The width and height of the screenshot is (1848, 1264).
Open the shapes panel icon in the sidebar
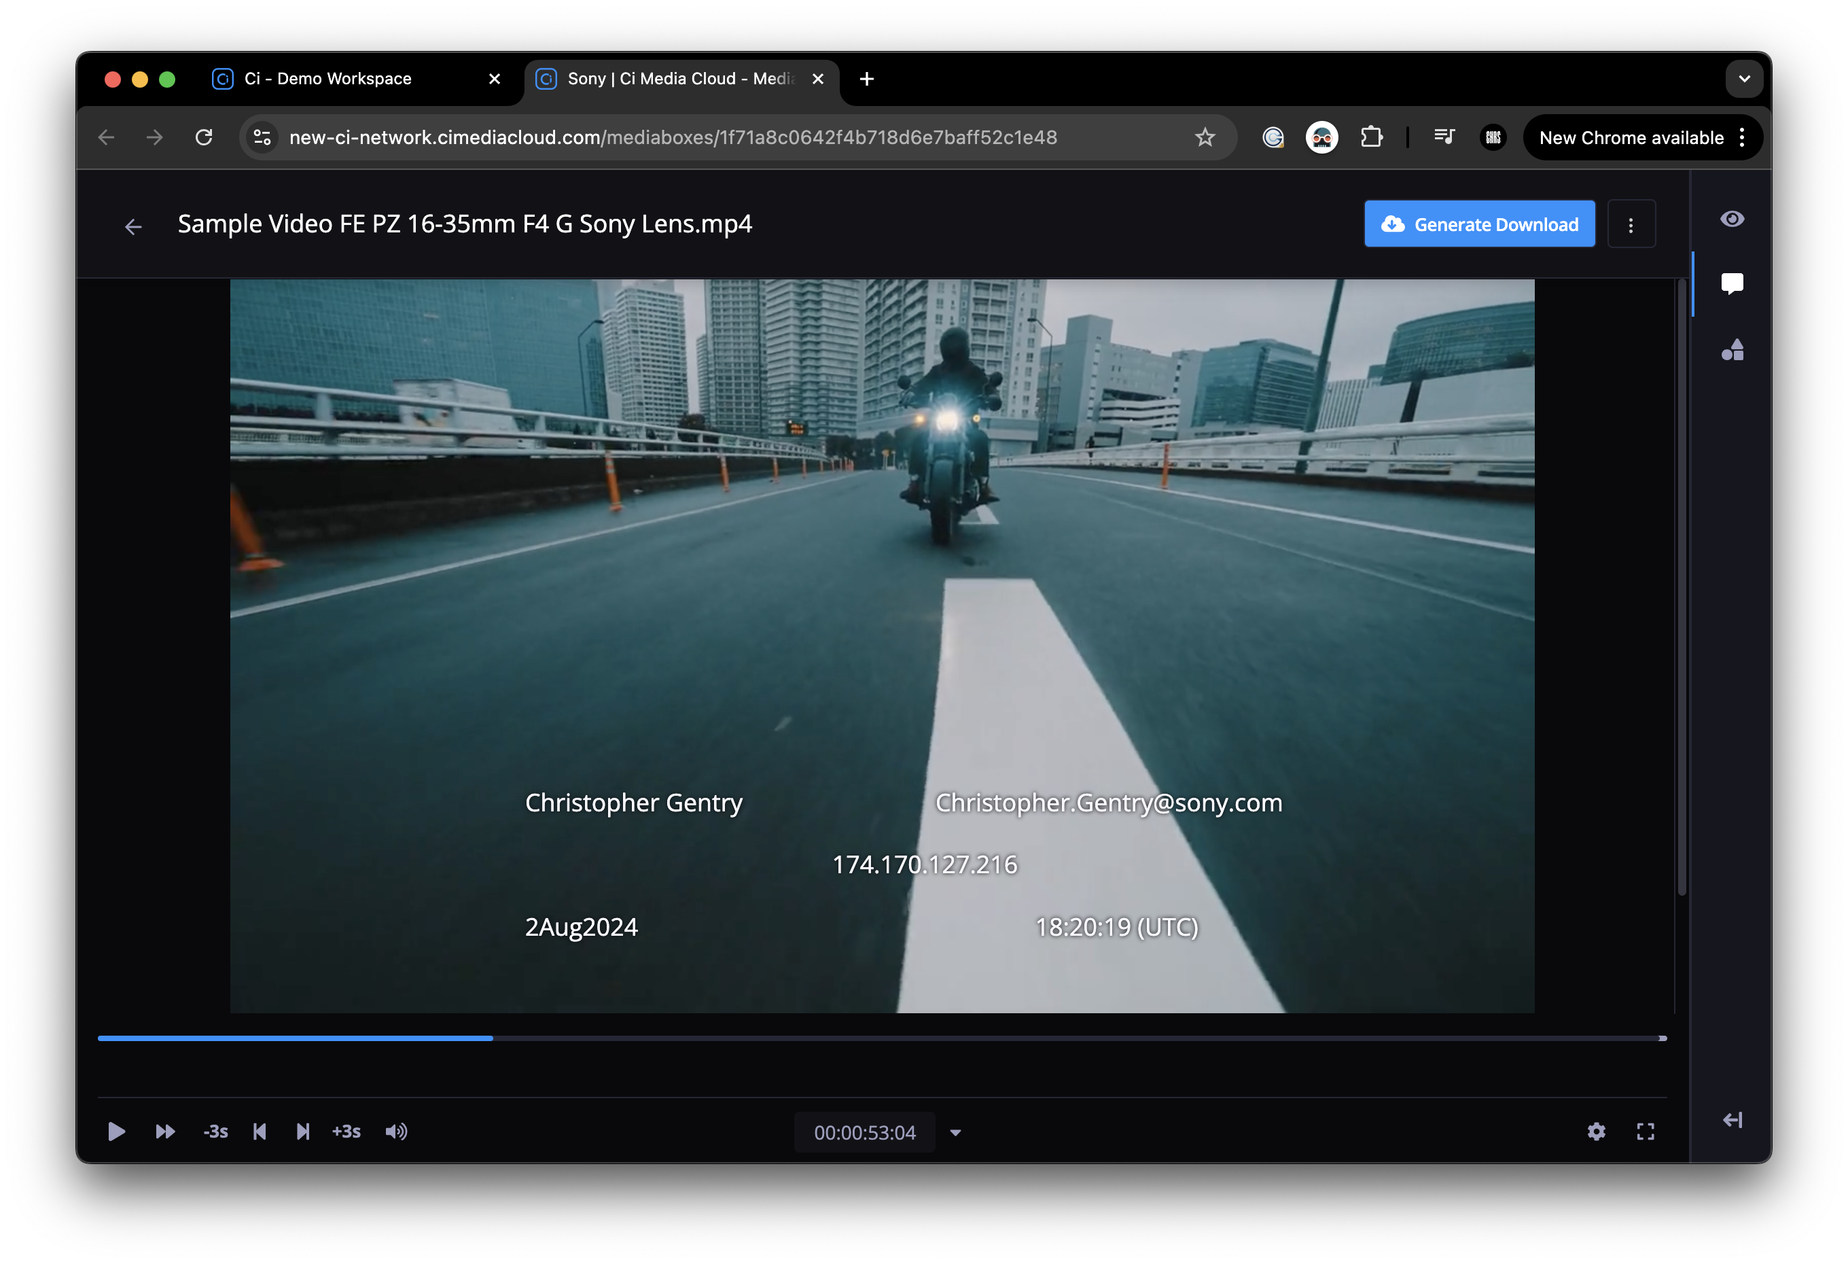point(1732,350)
